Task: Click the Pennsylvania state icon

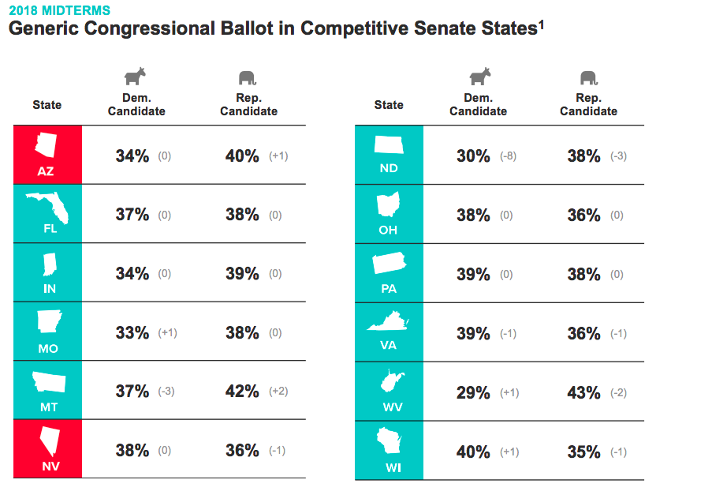Action: [390, 263]
